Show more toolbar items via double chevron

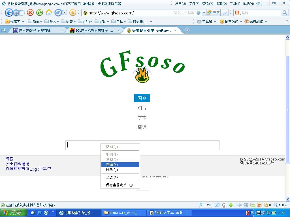click(x=287, y=21)
